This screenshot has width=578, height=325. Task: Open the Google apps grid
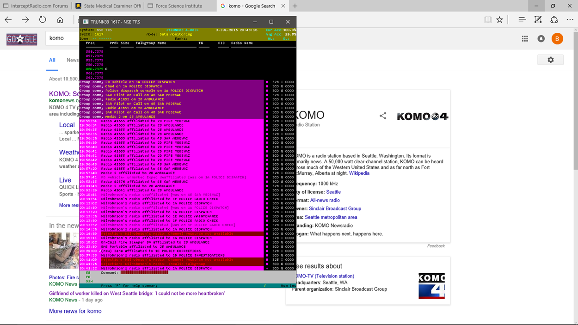(525, 39)
